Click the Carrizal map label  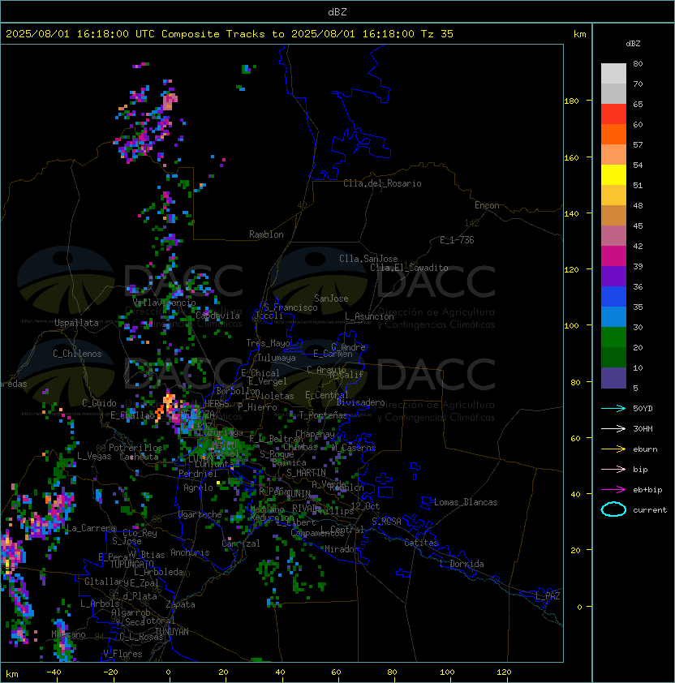click(241, 543)
